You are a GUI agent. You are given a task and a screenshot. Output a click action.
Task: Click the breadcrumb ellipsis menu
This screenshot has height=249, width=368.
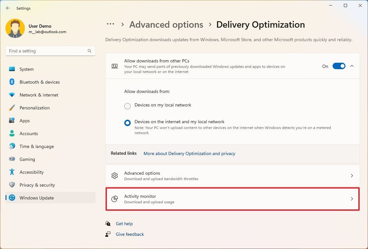[x=110, y=24]
